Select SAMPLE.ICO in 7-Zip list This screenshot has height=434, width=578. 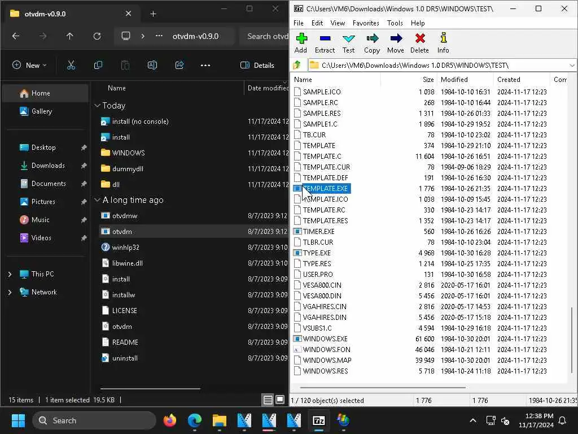tap(321, 92)
